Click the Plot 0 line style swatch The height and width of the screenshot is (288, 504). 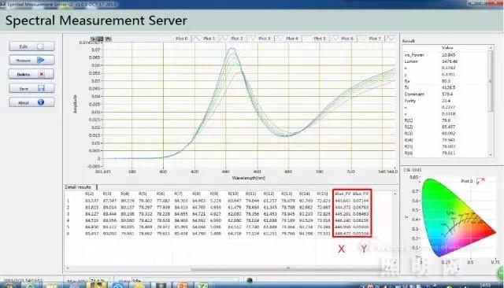pos(196,39)
